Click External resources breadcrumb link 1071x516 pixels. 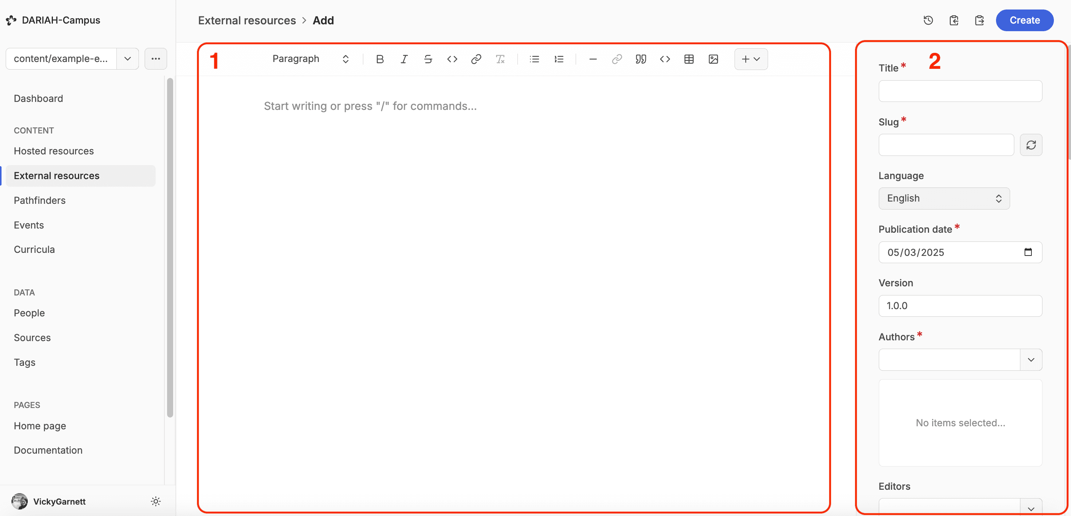coord(247,21)
